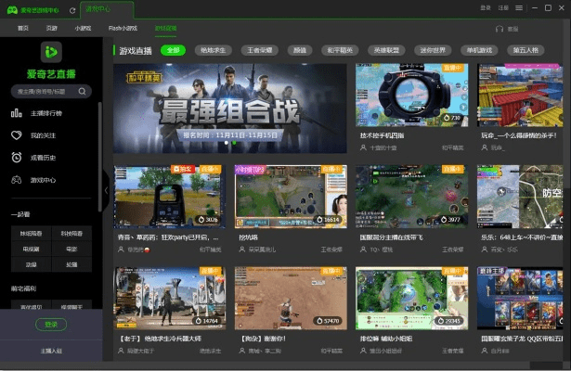Filter streams by 英雄联盟
The image size is (571, 371).
pyautogui.click(x=386, y=50)
